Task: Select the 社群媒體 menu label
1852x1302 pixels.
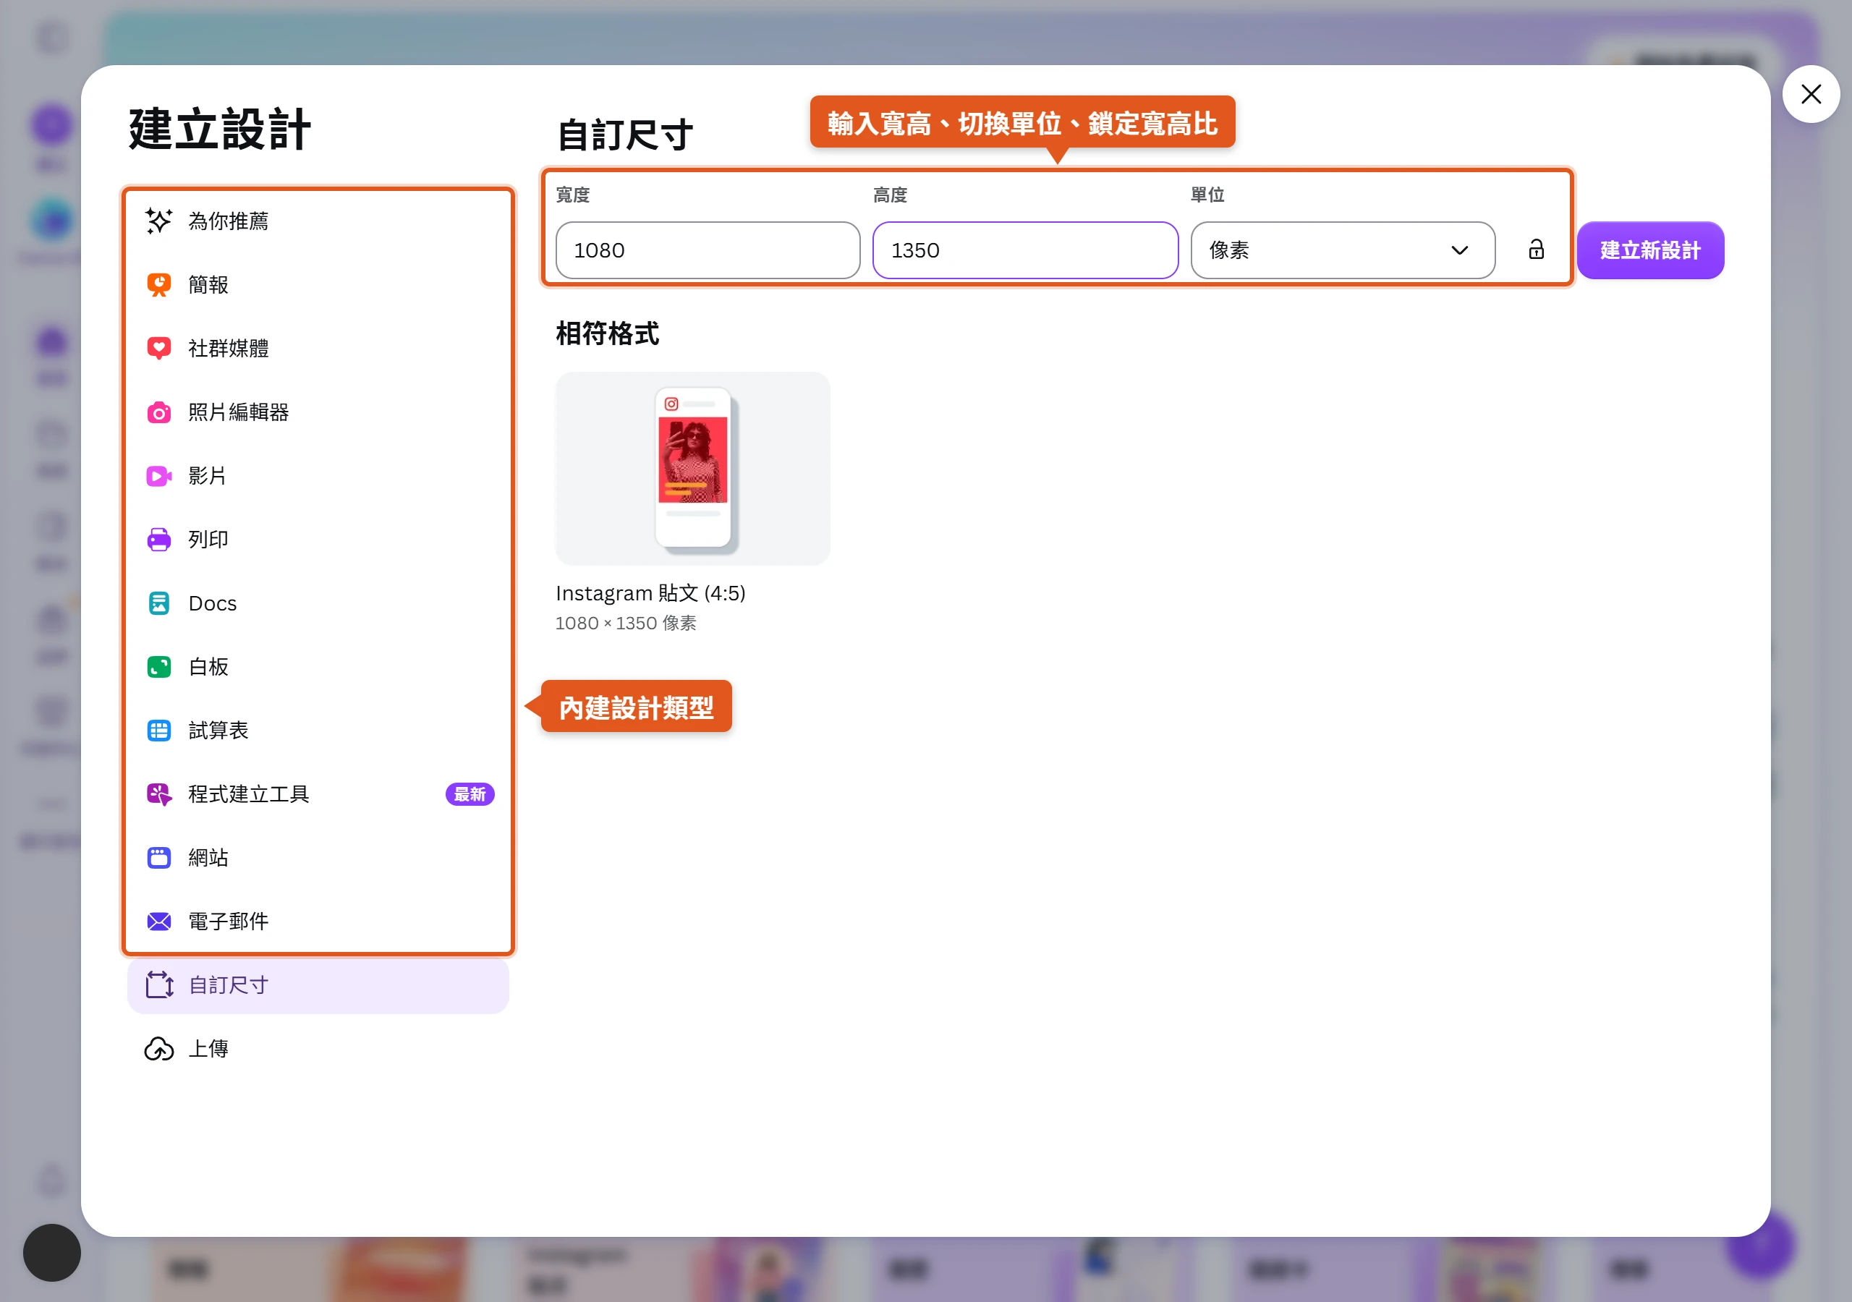Action: [x=229, y=349]
